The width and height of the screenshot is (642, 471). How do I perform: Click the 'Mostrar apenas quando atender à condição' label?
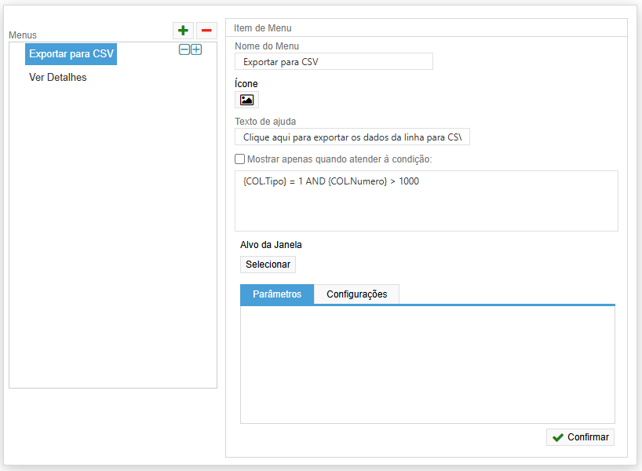[x=340, y=159]
